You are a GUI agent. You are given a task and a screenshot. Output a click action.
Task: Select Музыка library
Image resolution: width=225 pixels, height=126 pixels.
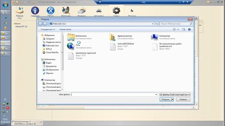tap(48, 73)
